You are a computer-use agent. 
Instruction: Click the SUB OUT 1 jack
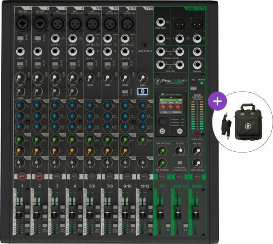click(x=160, y=65)
